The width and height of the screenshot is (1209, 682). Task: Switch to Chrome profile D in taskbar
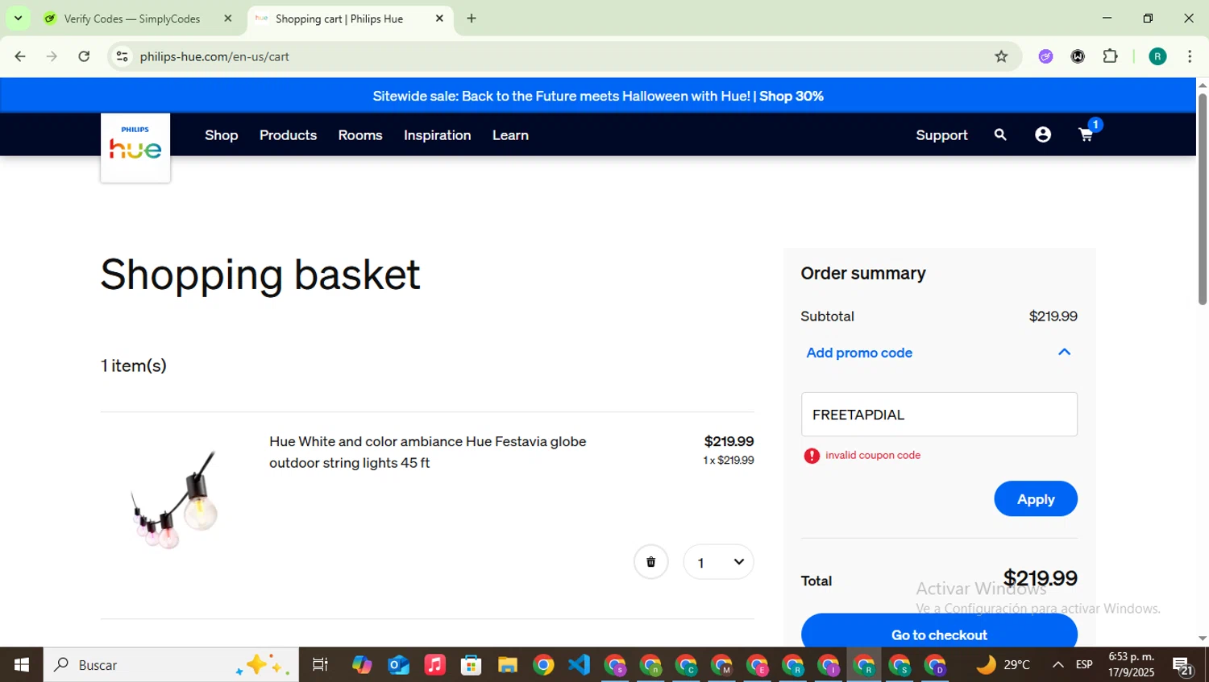pyautogui.click(x=936, y=665)
